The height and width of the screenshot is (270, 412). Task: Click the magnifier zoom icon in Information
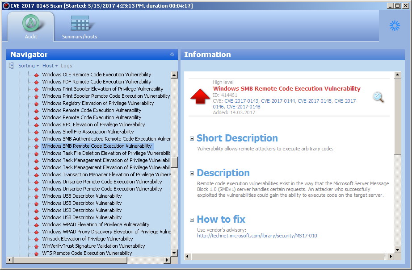378,97
